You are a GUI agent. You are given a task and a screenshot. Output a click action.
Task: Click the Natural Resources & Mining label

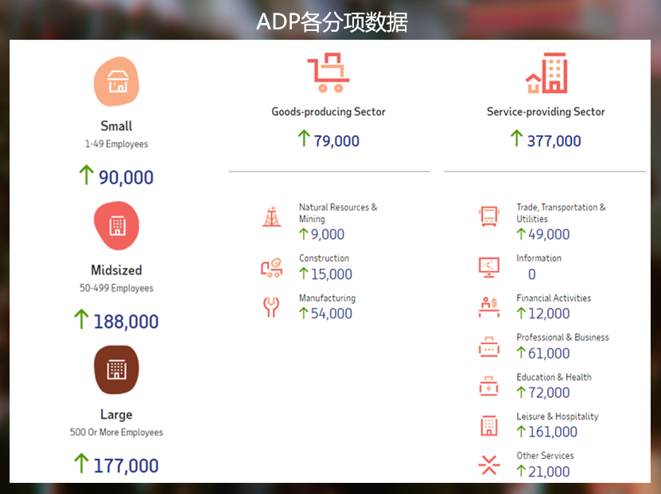pos(338,213)
